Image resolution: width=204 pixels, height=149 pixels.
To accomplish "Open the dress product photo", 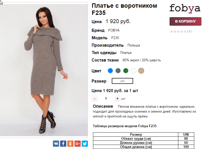I will pyautogui.click(x=44, y=70).
